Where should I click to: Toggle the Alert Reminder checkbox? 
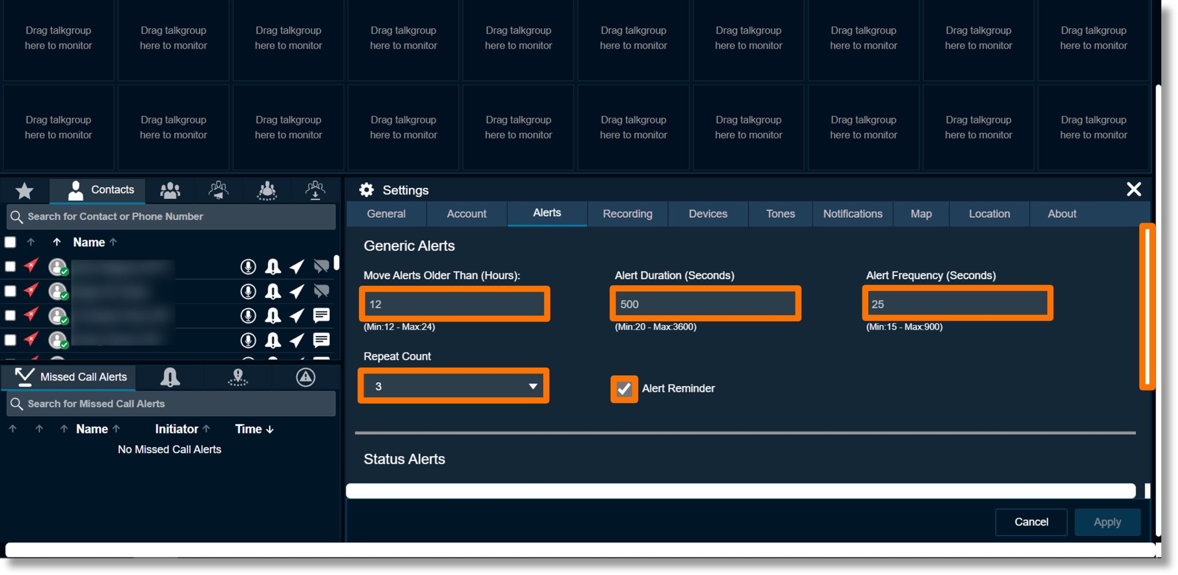[624, 389]
